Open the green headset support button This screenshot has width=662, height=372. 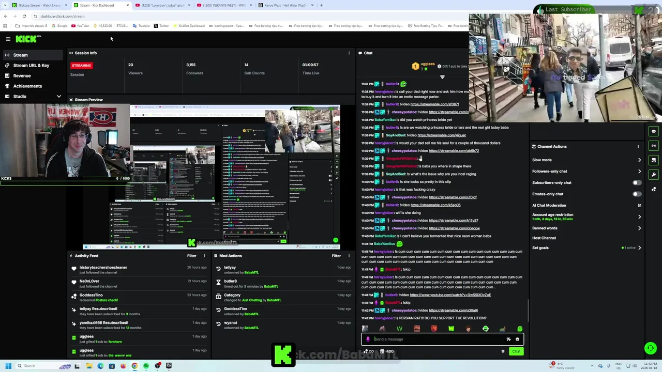point(650,348)
